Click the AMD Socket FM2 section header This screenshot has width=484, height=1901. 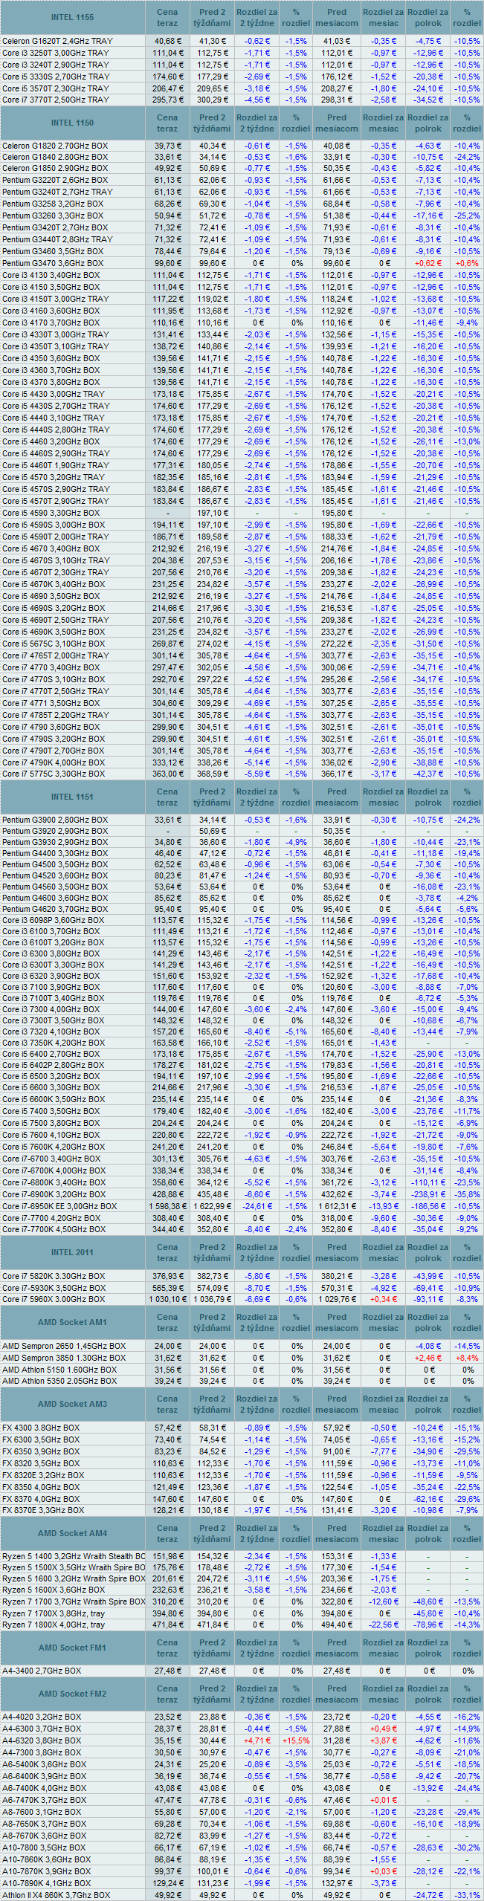coord(72,1694)
